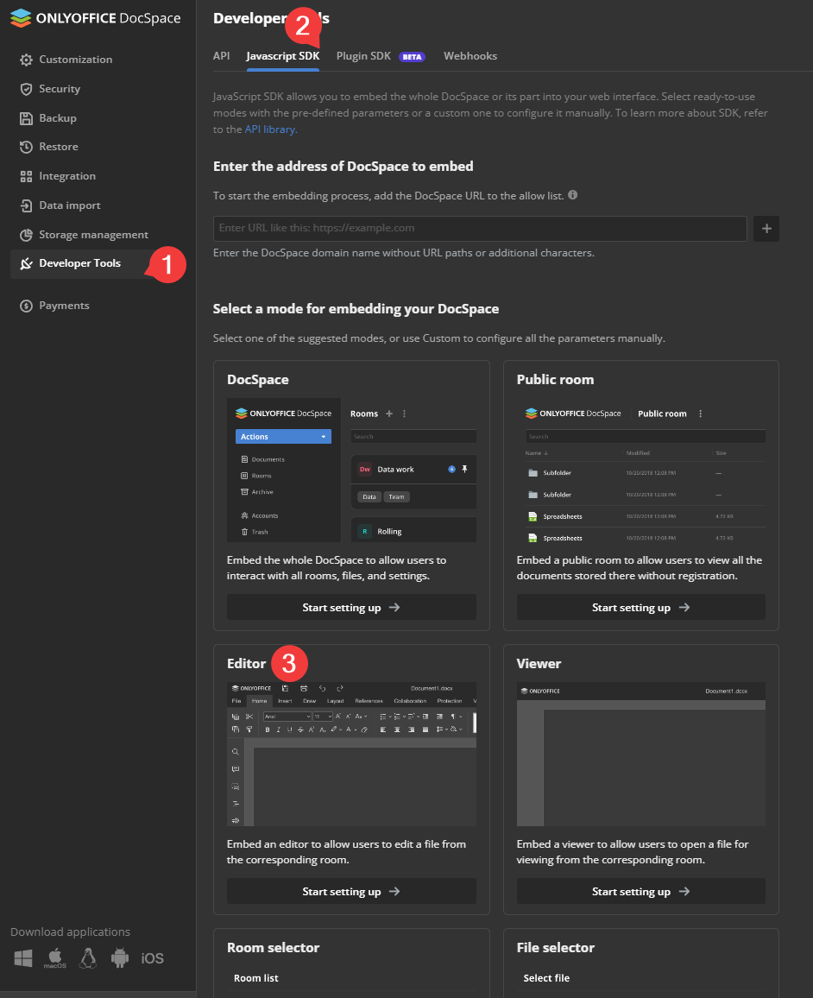813x998 pixels.
Task: Click the info icon beside allow list text
Action: (572, 195)
